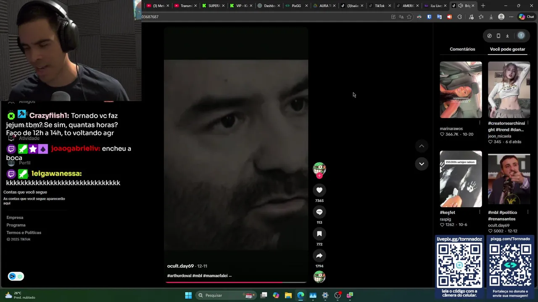Click the TikTok coin circle icon
The image size is (538, 302).
[x=489, y=36]
